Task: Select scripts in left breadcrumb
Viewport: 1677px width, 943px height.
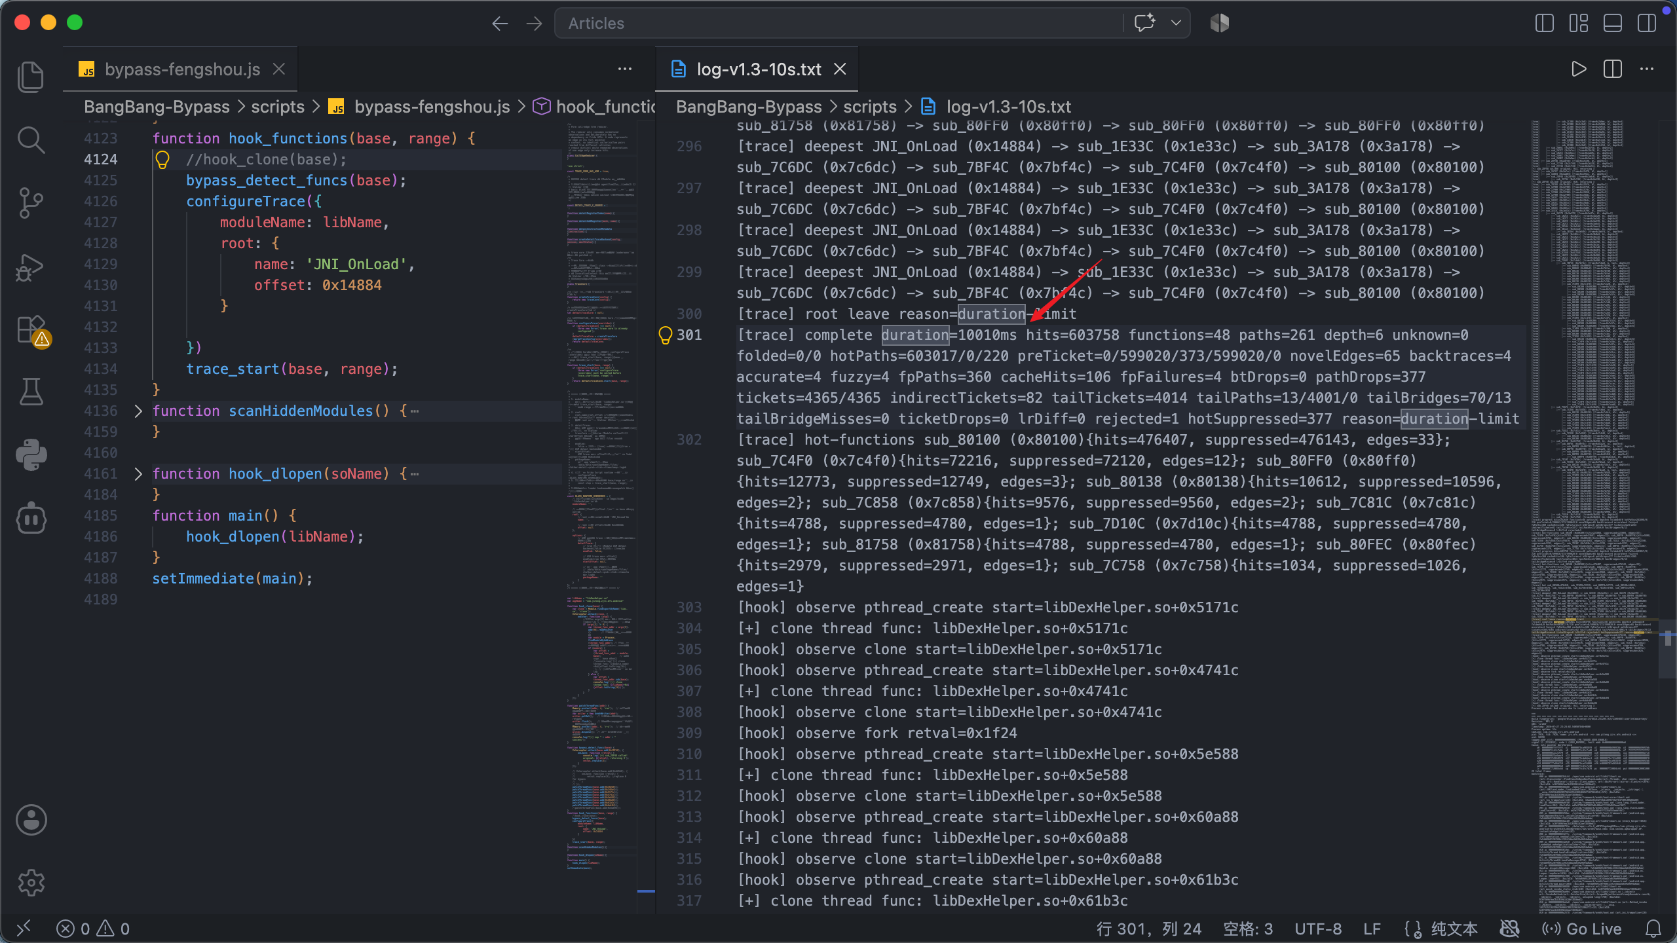Action: 278,107
